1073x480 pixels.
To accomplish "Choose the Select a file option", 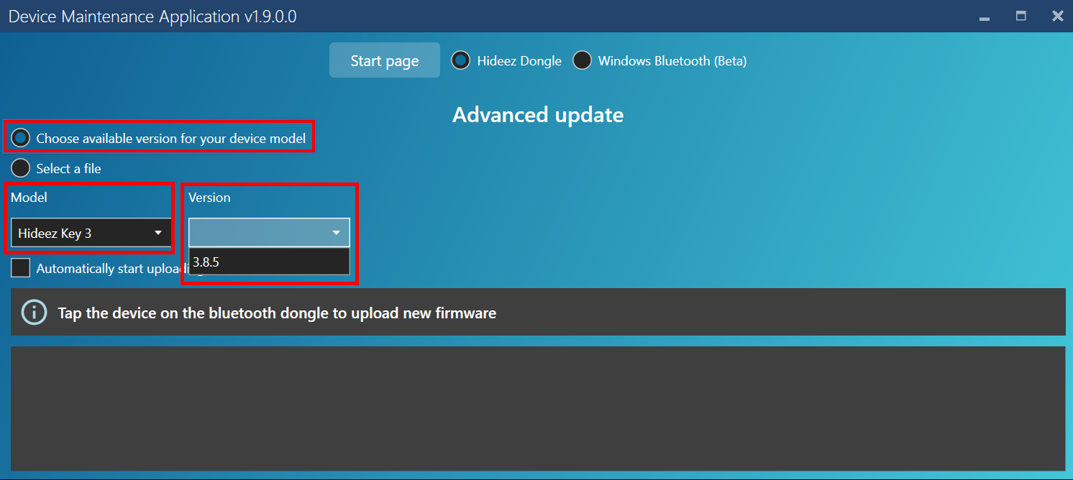I will tap(21, 168).
